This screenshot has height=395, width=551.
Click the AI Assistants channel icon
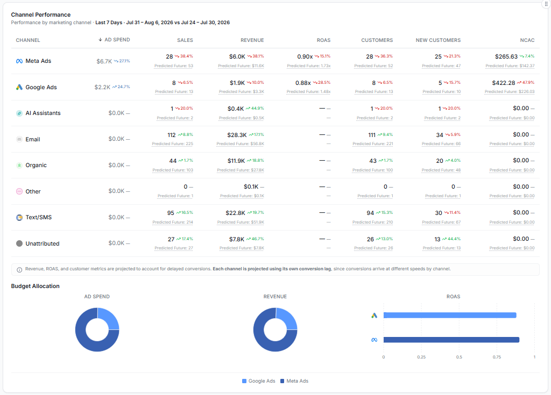pyautogui.click(x=19, y=113)
